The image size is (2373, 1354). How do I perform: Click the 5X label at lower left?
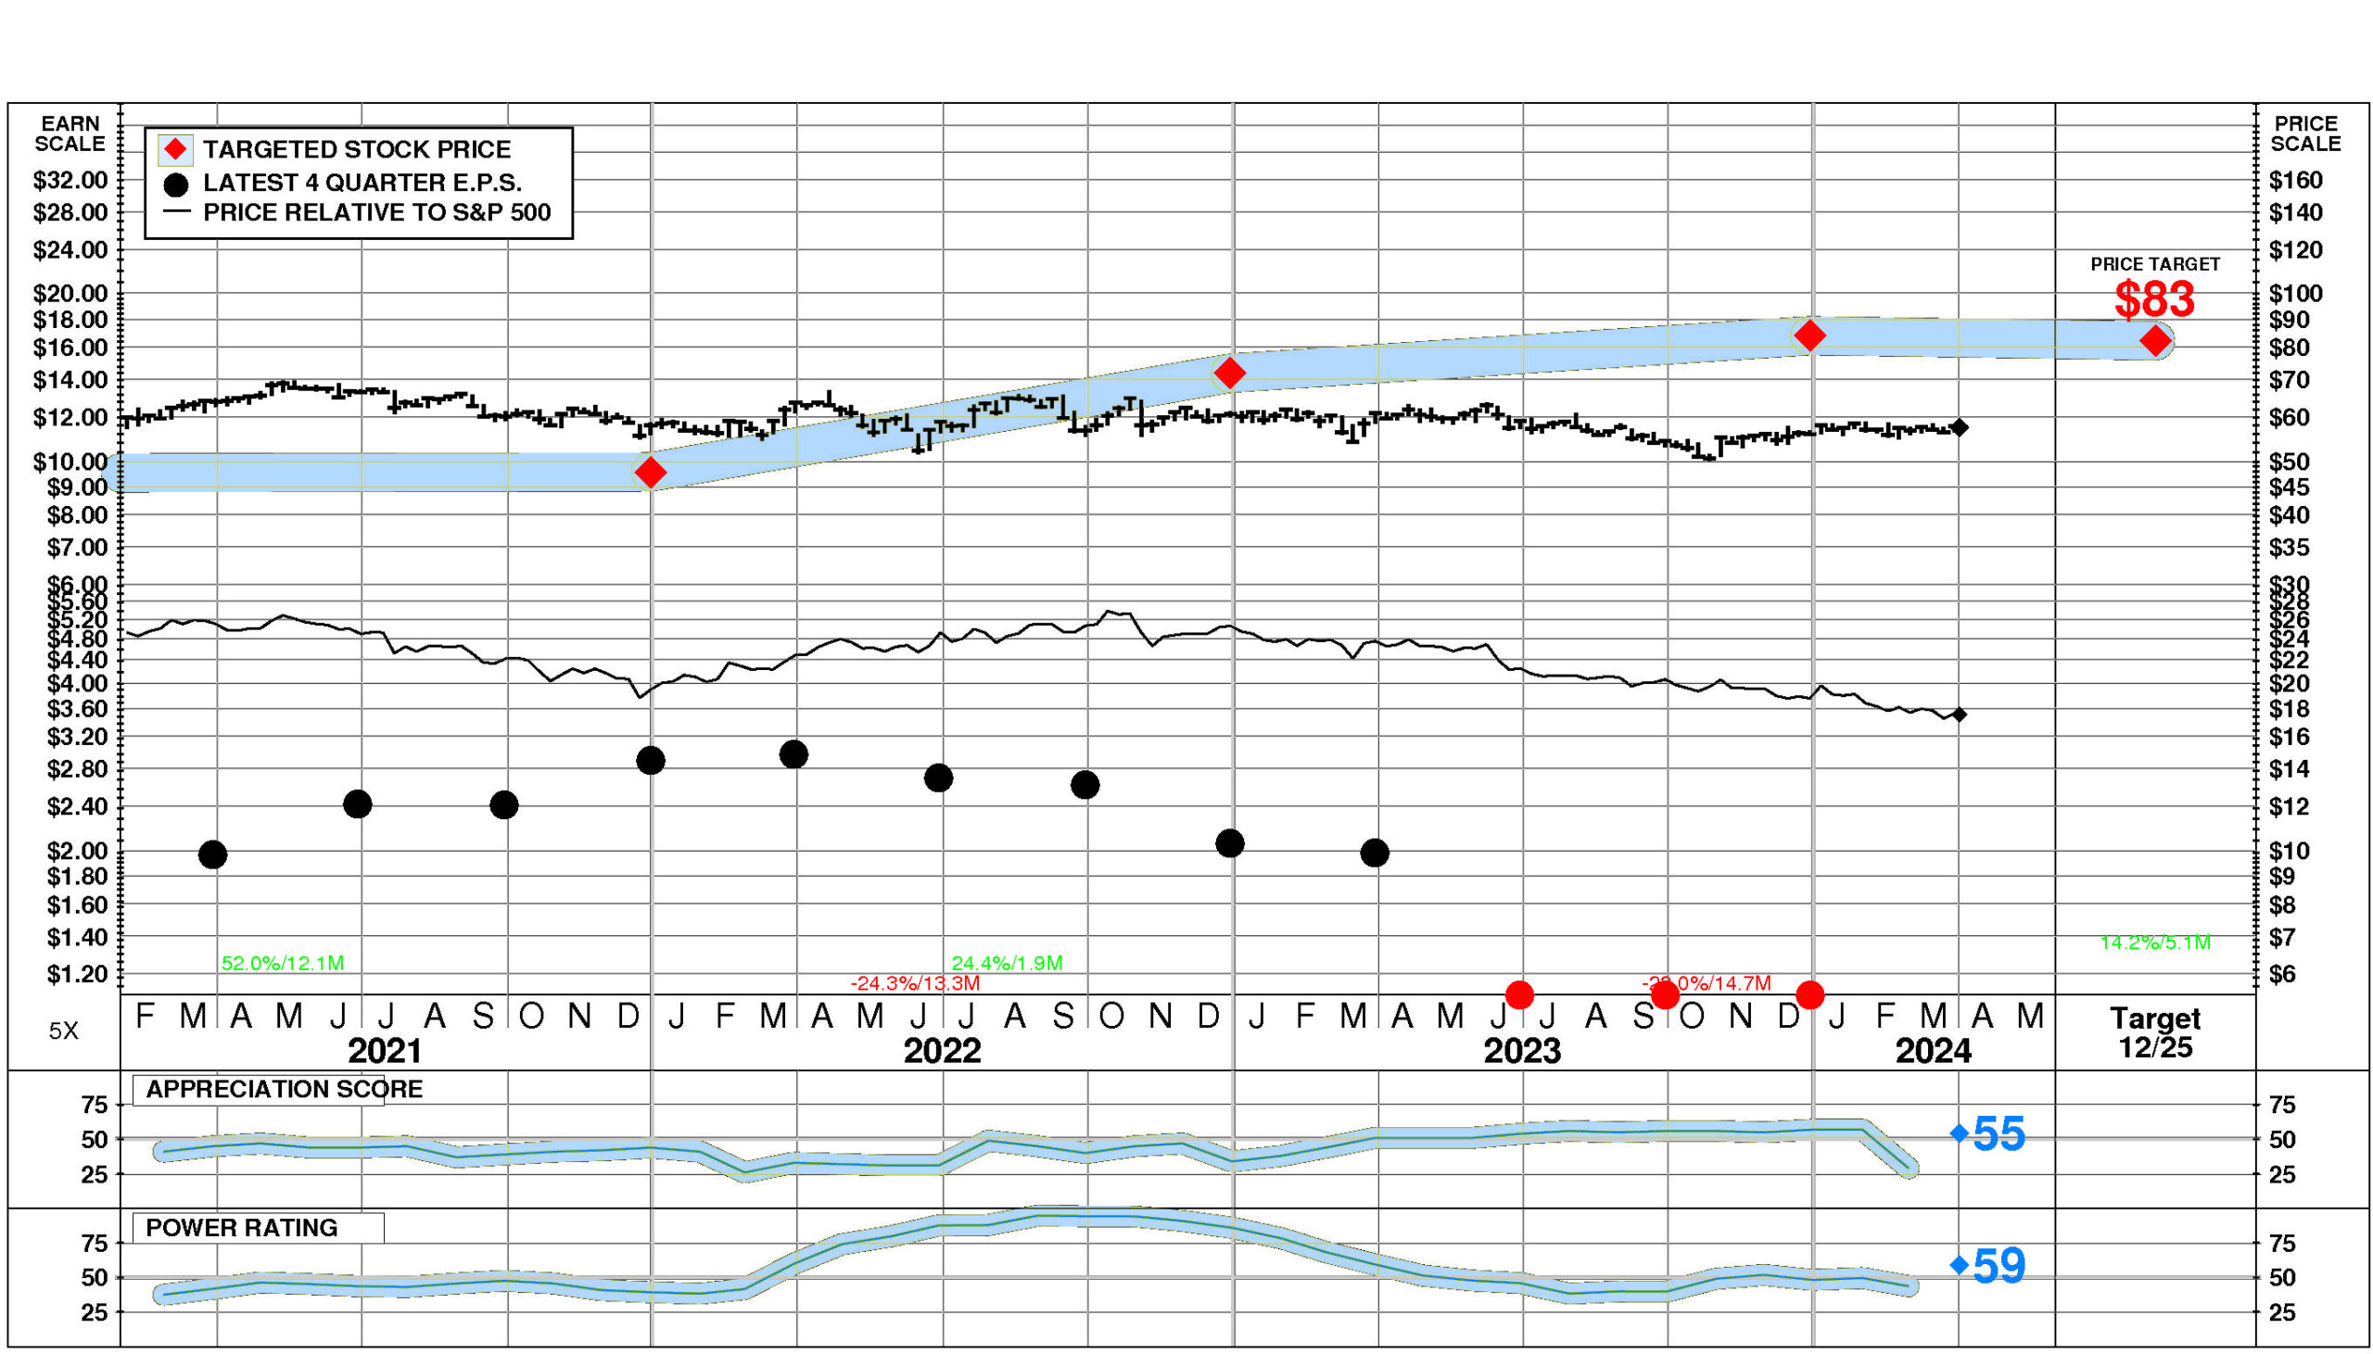tap(64, 1031)
